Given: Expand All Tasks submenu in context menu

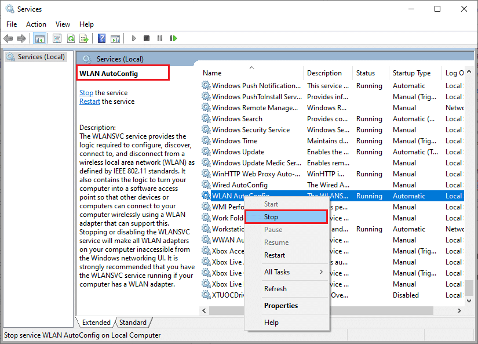Looking at the screenshot, I should pos(287,272).
